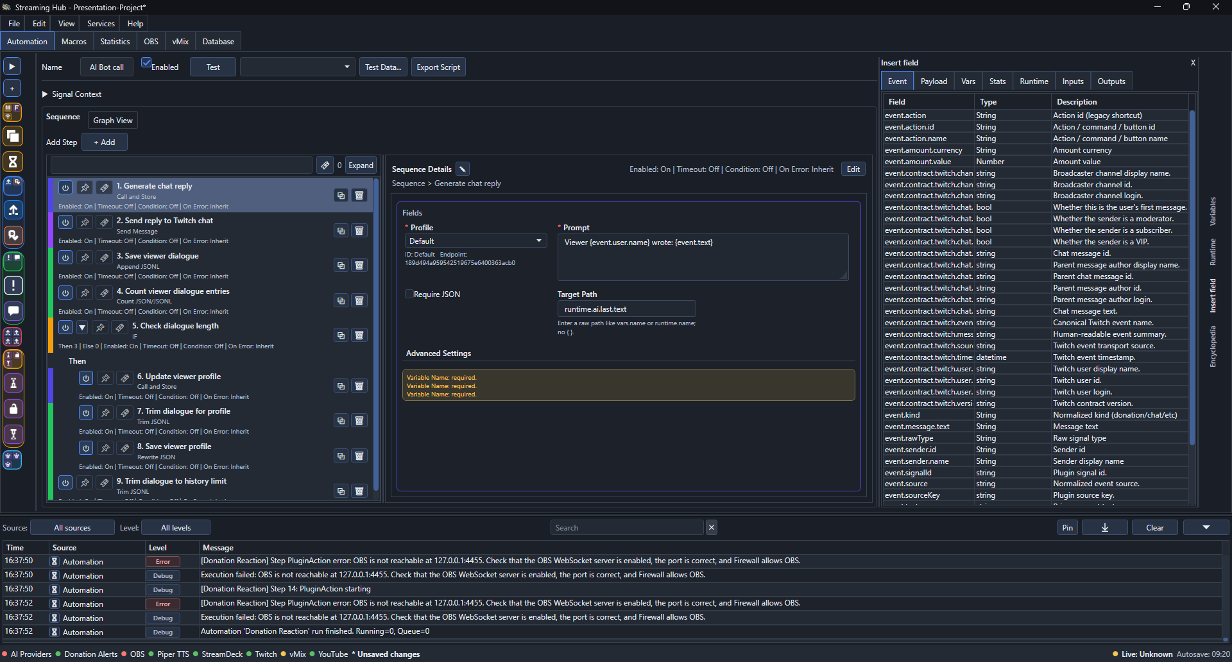Image resolution: width=1232 pixels, height=662 pixels.
Task: Clear the log search with the X button
Action: [x=712, y=527]
